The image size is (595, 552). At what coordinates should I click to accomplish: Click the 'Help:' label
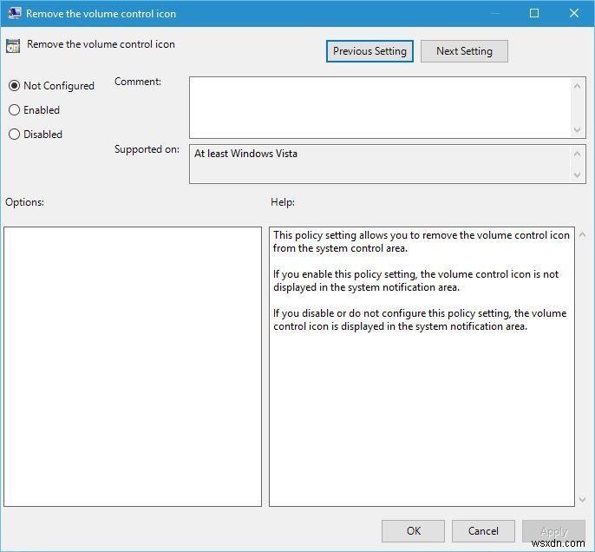[x=283, y=202]
